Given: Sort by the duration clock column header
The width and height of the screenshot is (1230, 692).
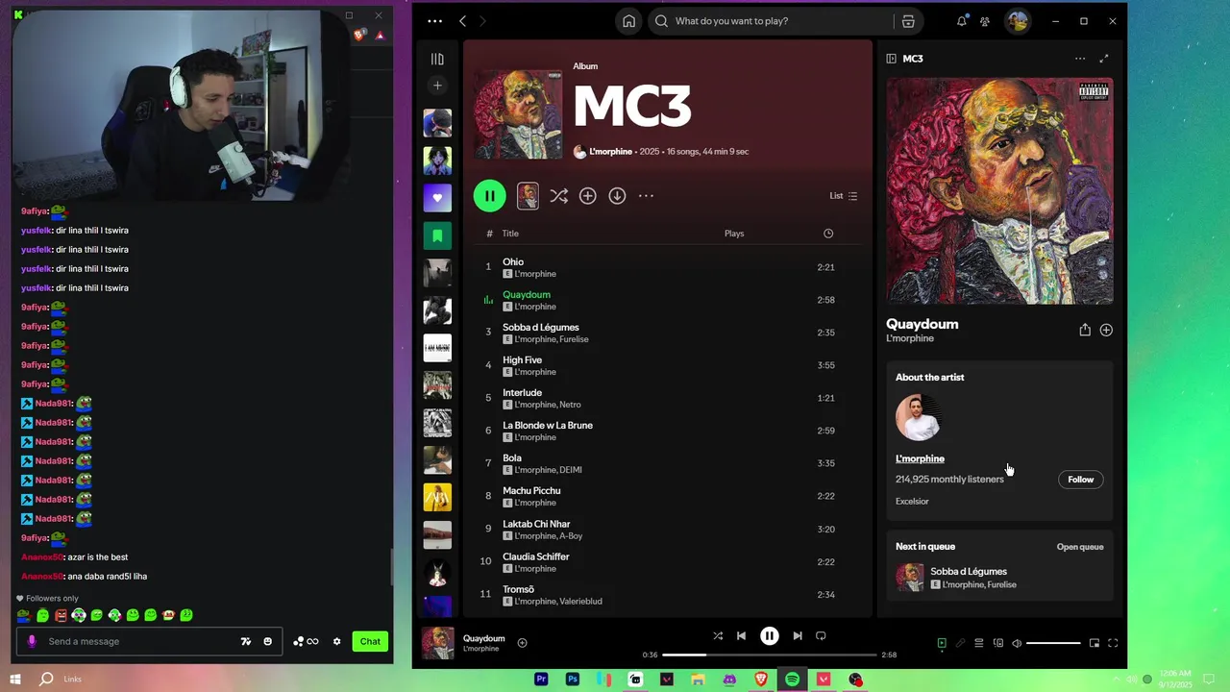Looking at the screenshot, I should point(828,234).
